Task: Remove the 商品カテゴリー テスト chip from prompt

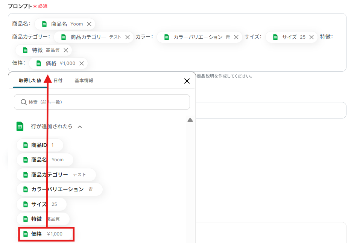Action: [128, 37]
